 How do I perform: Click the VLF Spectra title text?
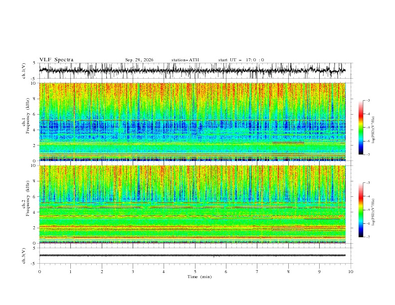point(56,60)
